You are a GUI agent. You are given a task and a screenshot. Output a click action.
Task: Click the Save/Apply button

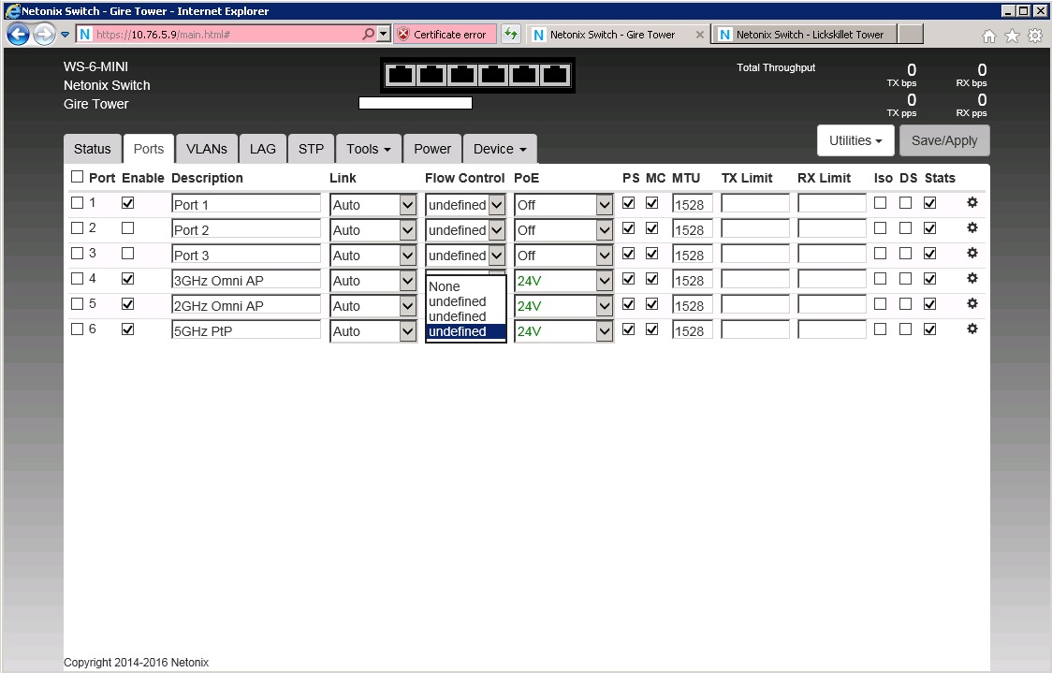(943, 140)
